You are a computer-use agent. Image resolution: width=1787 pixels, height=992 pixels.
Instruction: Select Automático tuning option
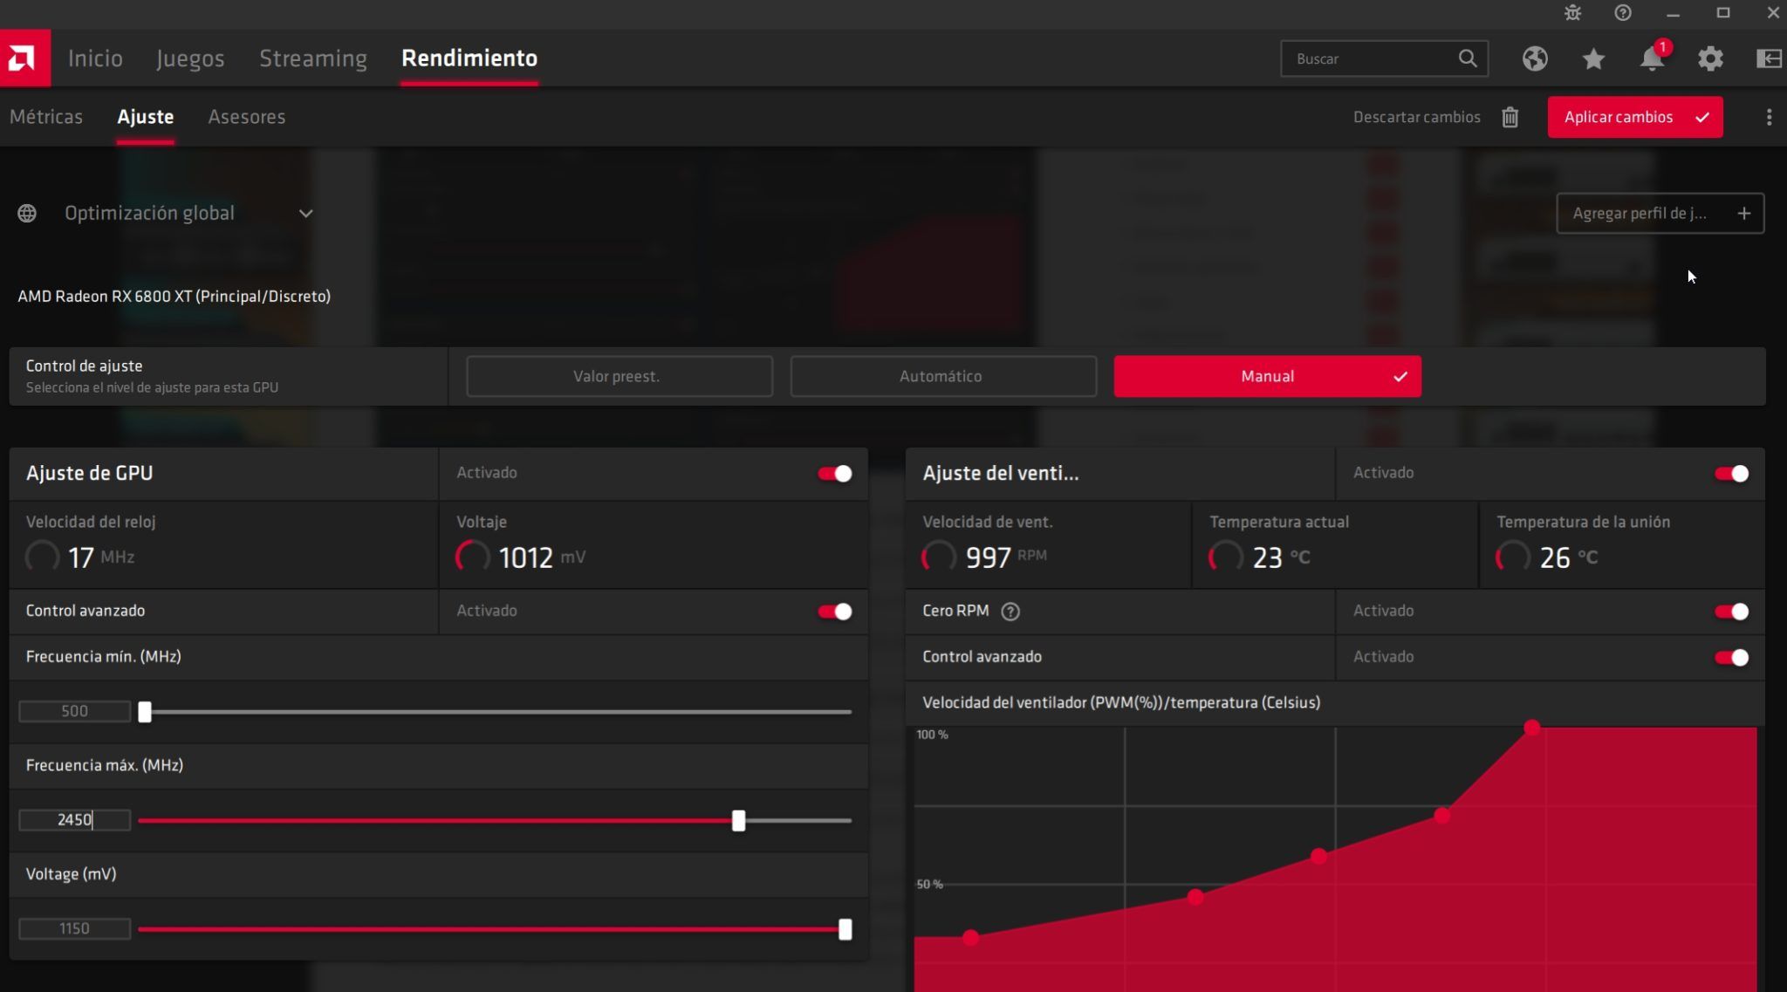(943, 376)
